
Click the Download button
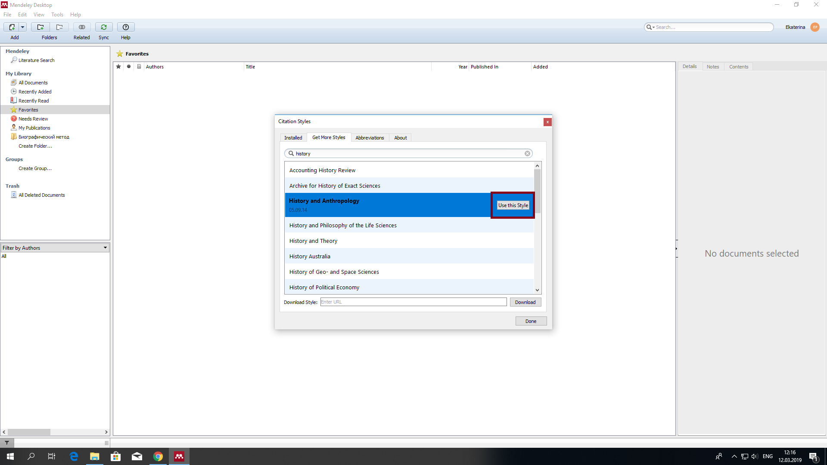pos(525,302)
